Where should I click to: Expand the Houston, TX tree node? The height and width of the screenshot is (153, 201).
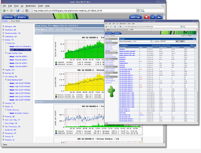coord(3,103)
